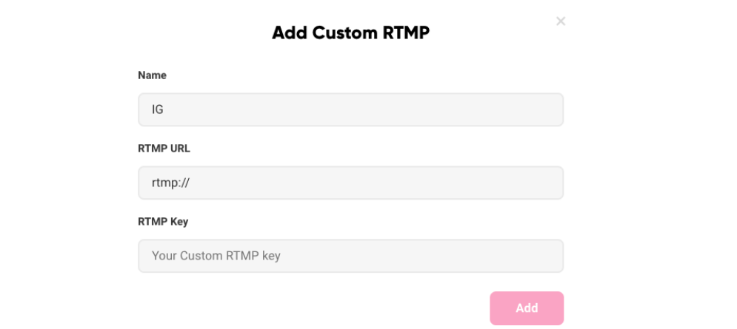The width and height of the screenshot is (737, 329).
Task: Place cursor right after 'IG' text
Action: pyautogui.click(x=164, y=110)
